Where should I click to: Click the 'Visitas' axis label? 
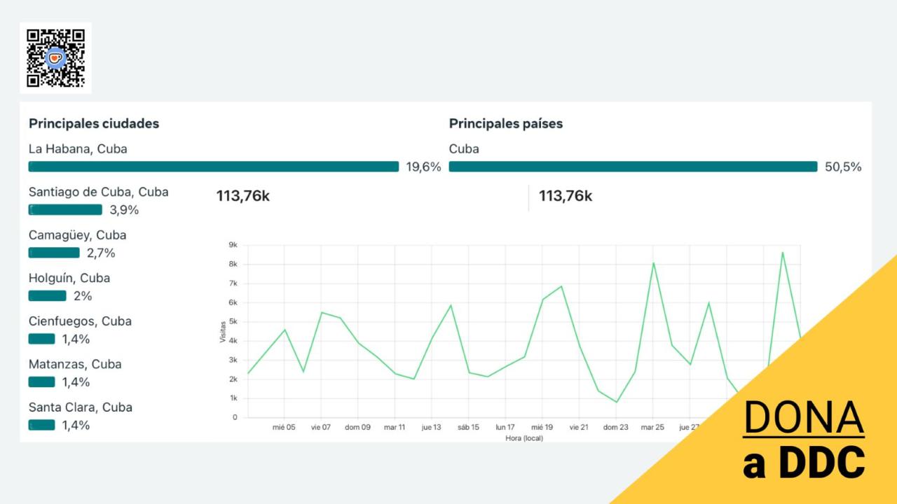tap(224, 331)
